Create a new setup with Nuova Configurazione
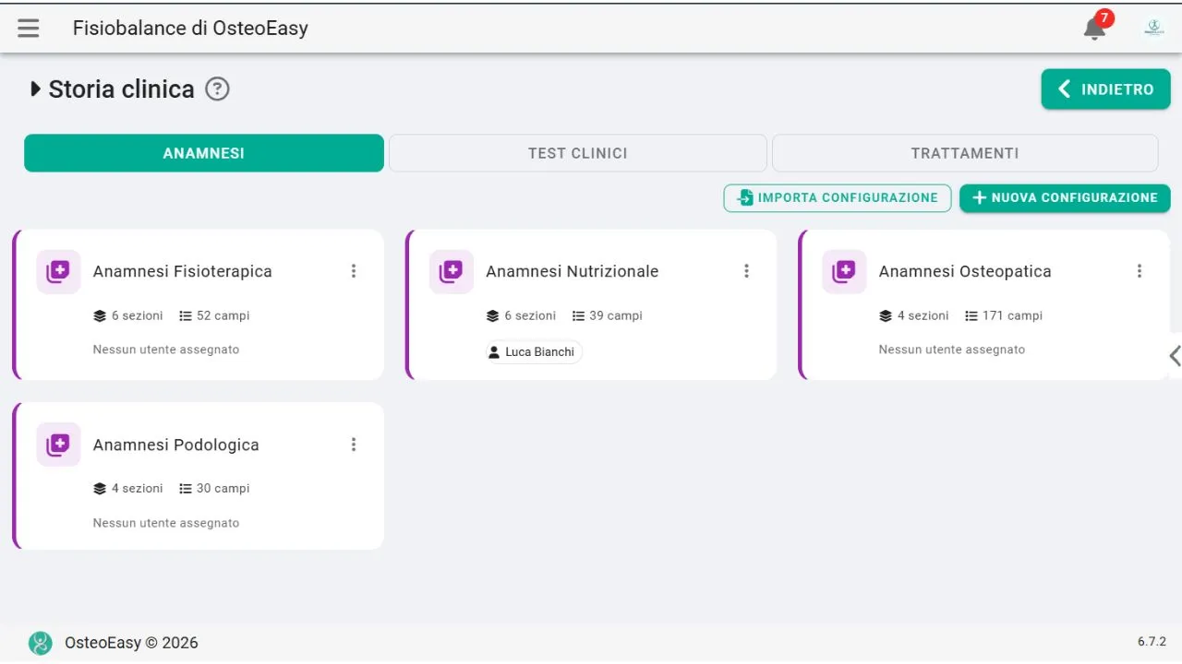Viewport: 1182px width, 664px height. pyautogui.click(x=1065, y=198)
